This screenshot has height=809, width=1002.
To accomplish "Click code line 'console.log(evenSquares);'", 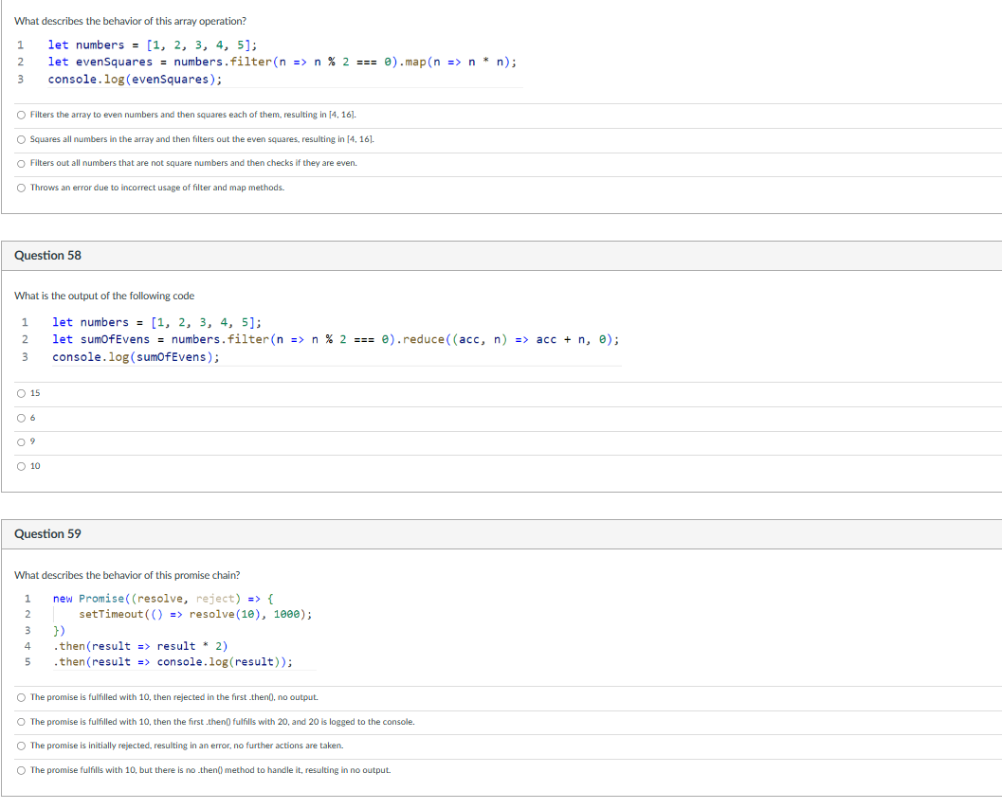I will (x=135, y=80).
